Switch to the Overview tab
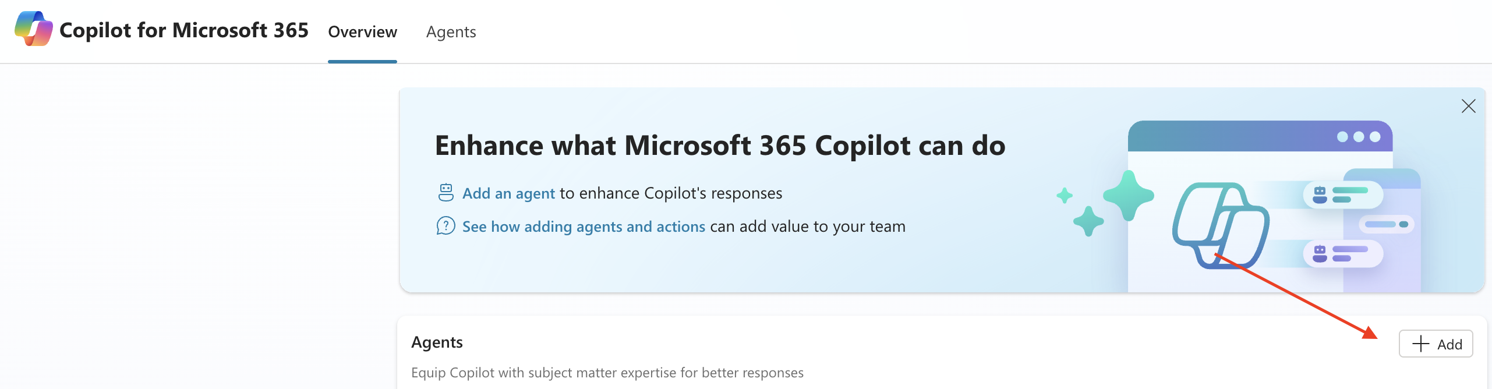The height and width of the screenshot is (389, 1492). coord(362,32)
